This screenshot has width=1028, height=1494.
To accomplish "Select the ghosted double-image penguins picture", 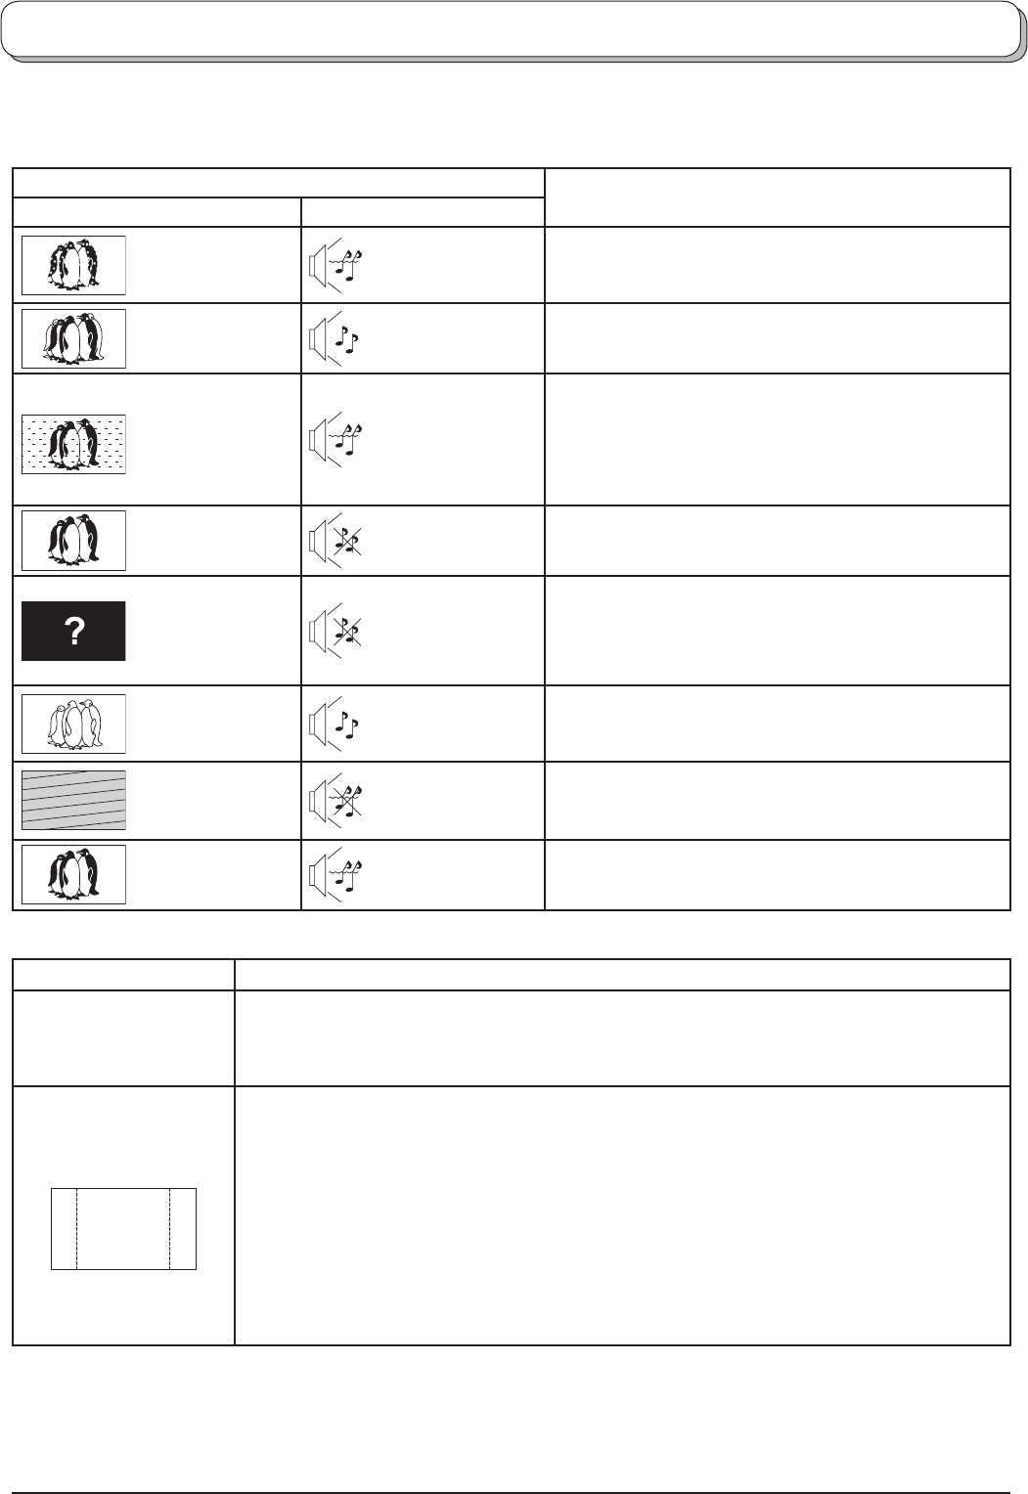I will tap(74, 338).
